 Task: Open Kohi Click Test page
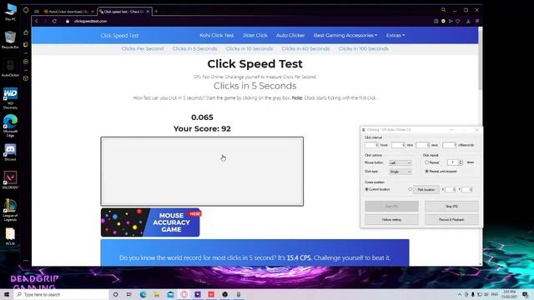click(216, 35)
